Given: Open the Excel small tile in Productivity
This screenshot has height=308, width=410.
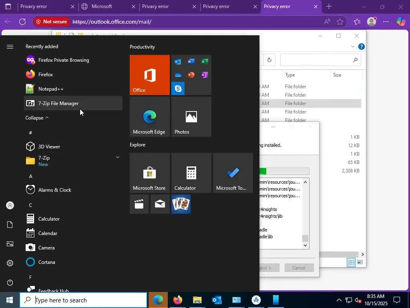Looking at the screenshot, I should [205, 61].
